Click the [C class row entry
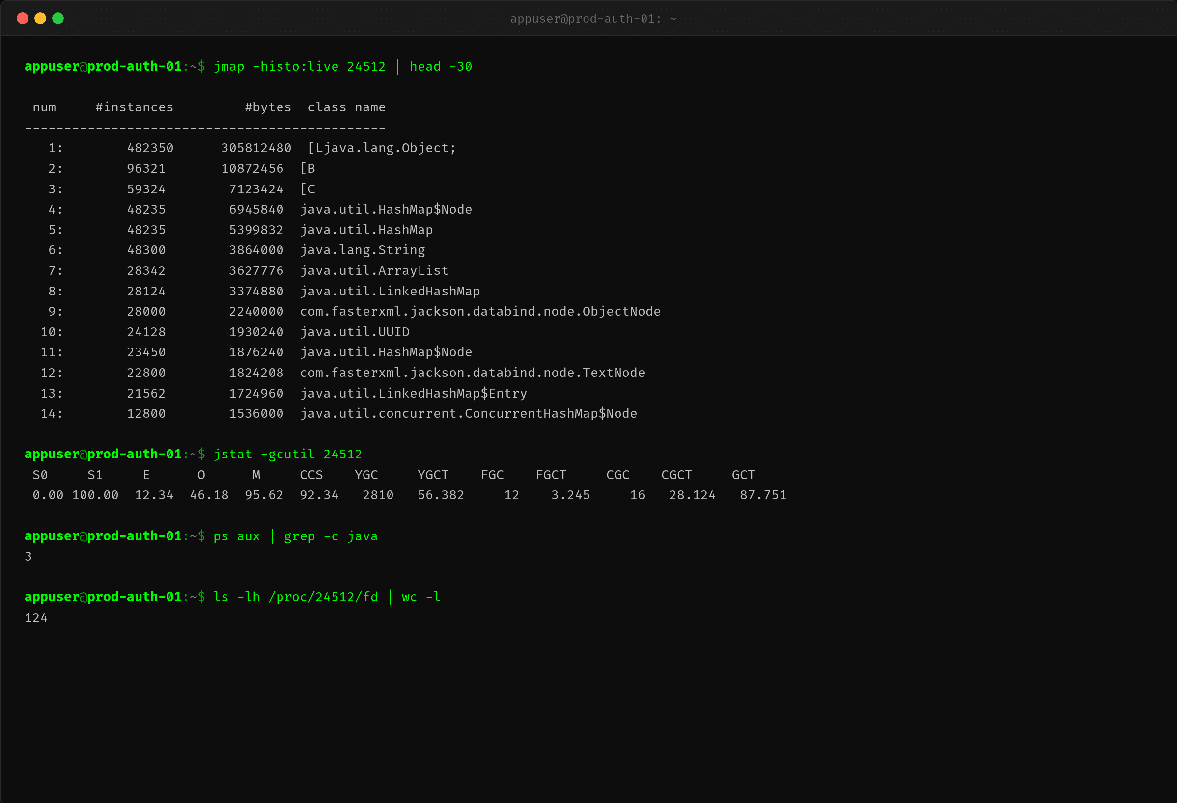This screenshot has height=803, width=1177. (308, 189)
